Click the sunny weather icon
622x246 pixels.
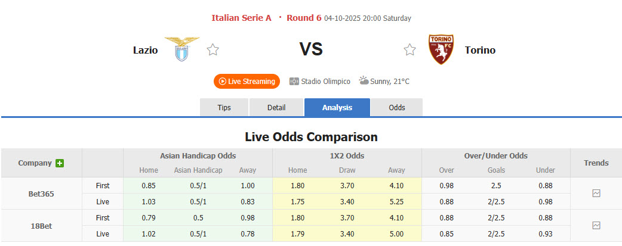364,81
